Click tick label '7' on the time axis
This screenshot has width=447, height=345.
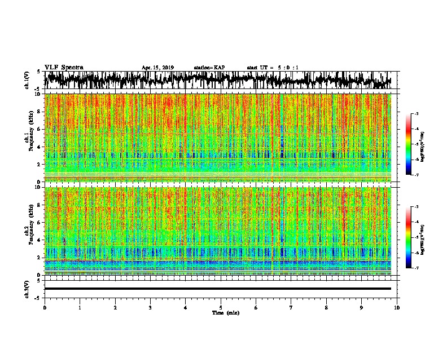[x=291, y=308]
